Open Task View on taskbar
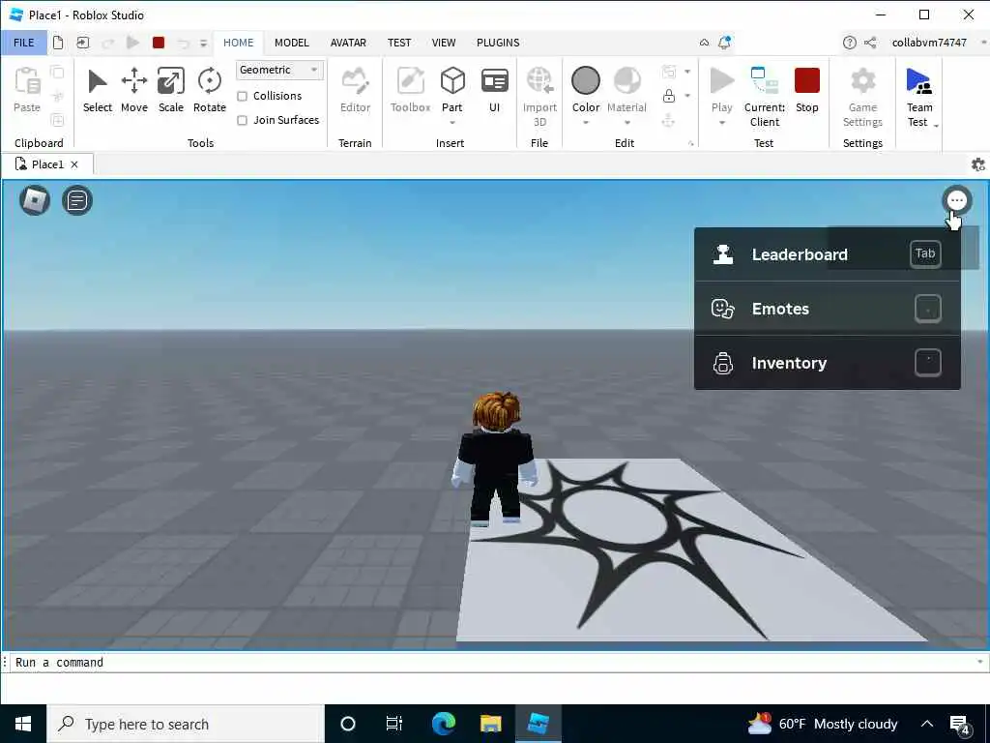The height and width of the screenshot is (743, 990). point(394,724)
